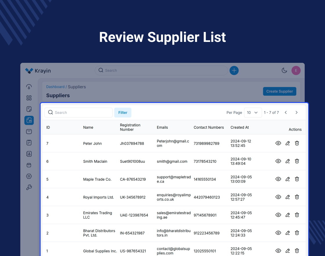Open the Configuration wrench sidebar icon
The height and width of the screenshot is (256, 325).
pos(29,187)
